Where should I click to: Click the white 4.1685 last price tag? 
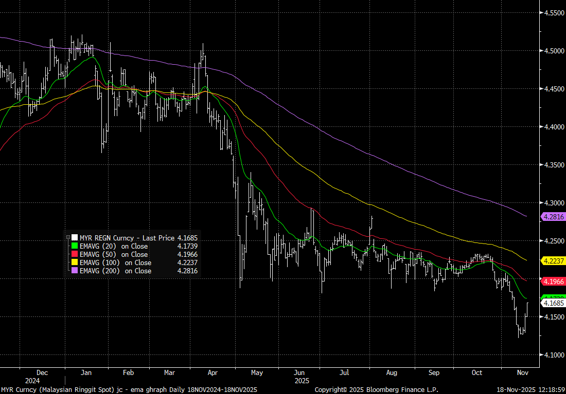(554, 303)
